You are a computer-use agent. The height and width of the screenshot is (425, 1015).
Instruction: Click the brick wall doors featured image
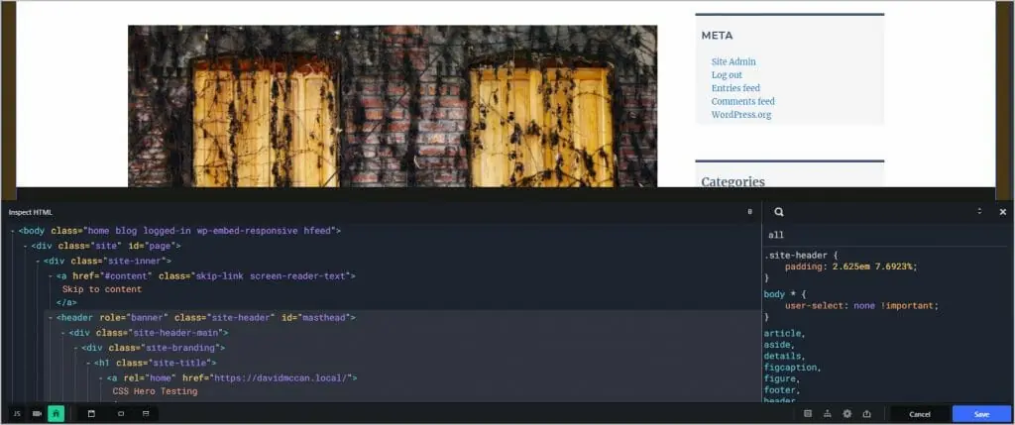click(x=393, y=107)
